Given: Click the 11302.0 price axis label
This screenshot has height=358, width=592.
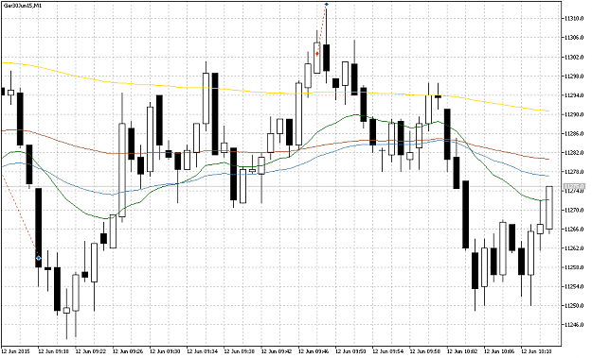Looking at the screenshot, I should point(574,58).
